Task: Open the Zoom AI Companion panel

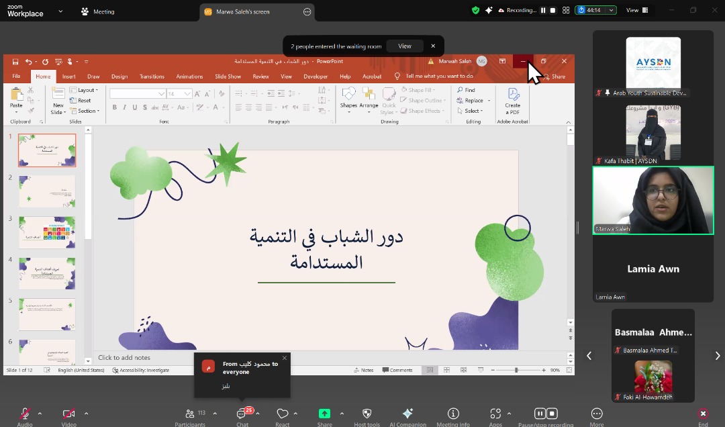Action: [407, 414]
